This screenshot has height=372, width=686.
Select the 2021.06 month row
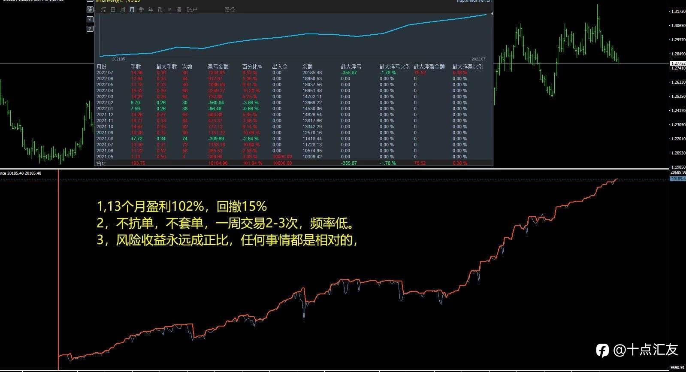(293, 151)
